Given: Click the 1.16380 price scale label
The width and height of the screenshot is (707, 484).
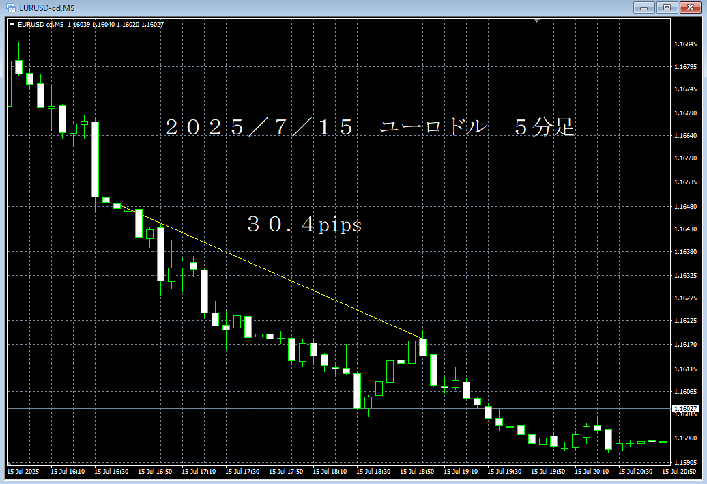Looking at the screenshot, I should [x=684, y=252].
